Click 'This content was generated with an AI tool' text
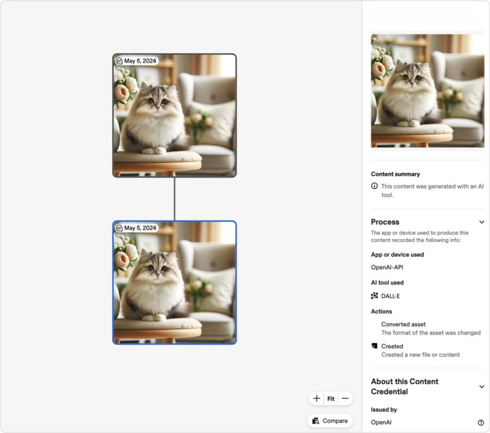This screenshot has height=433, width=490. (432, 191)
